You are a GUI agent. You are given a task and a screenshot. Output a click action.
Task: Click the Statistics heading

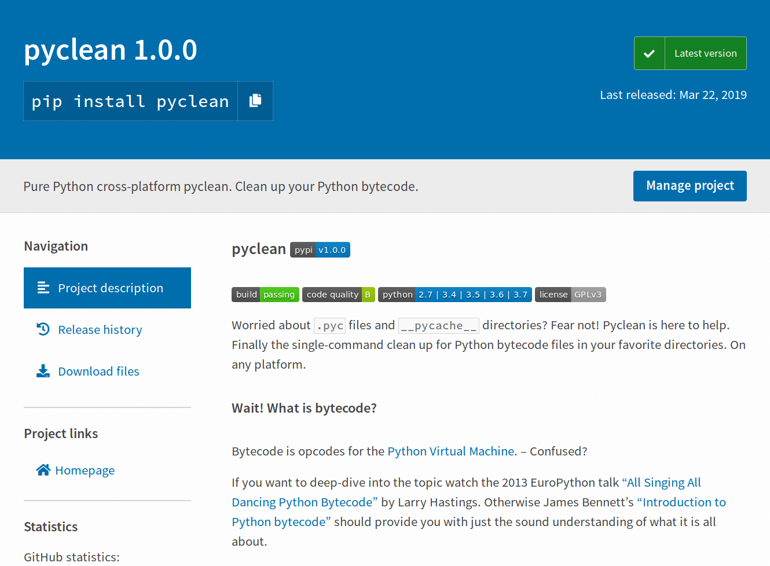(x=51, y=527)
